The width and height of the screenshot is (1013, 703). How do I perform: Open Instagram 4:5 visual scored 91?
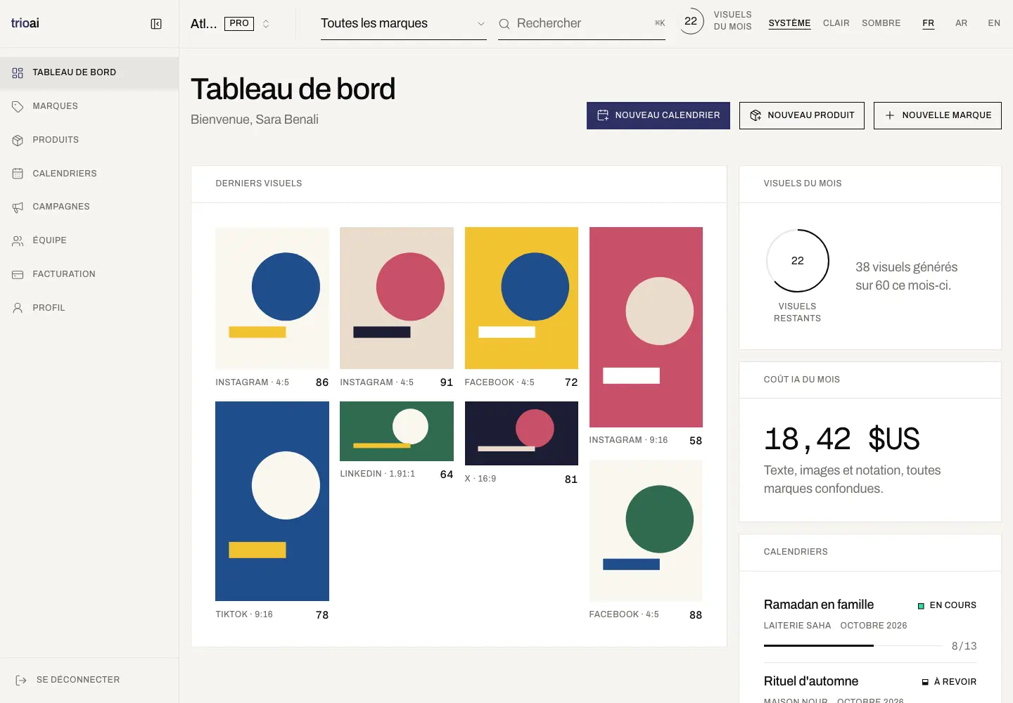397,298
